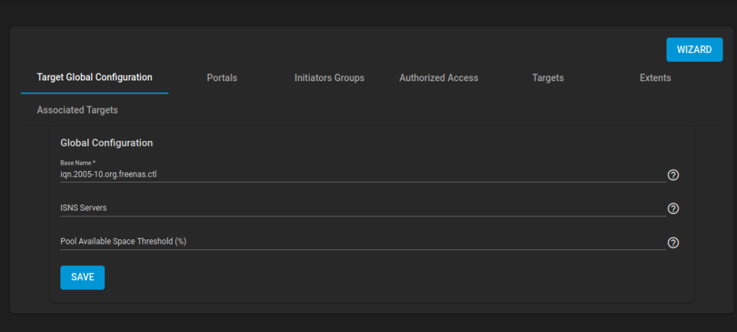The image size is (737, 332).
Task: Click into Pool Available Space Threshold field
Action: point(363,241)
